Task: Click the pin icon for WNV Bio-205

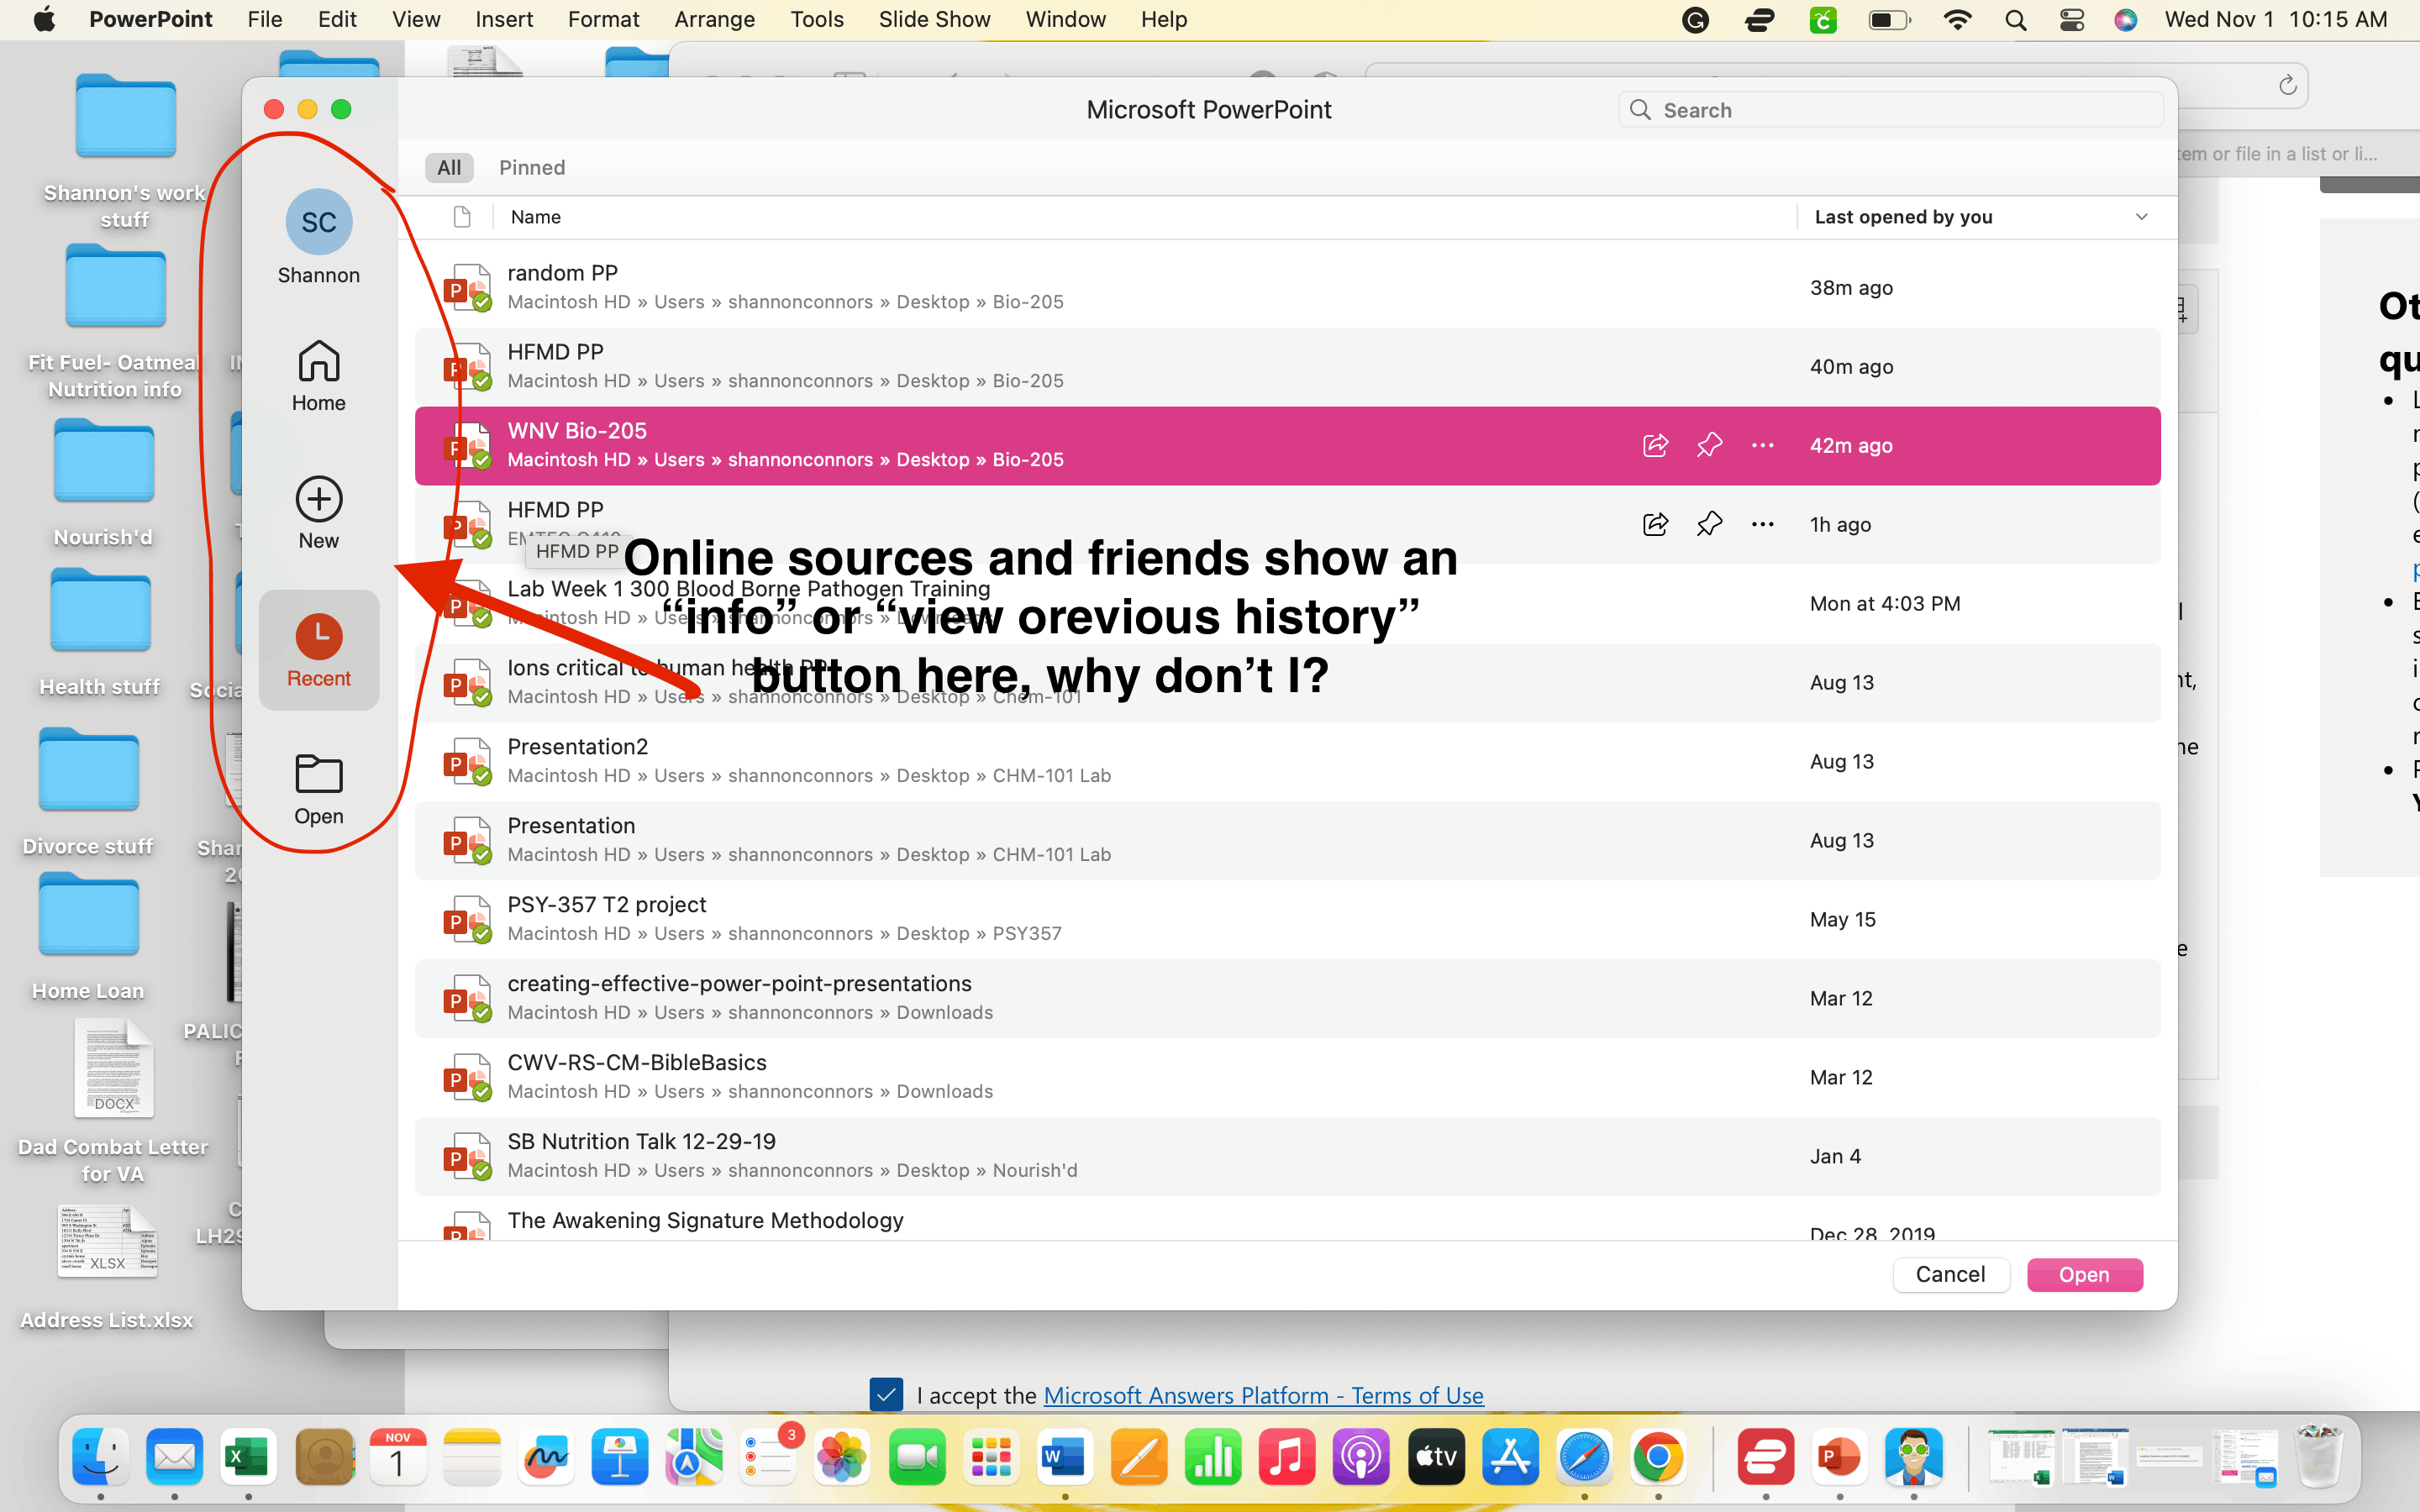Action: (x=1709, y=444)
